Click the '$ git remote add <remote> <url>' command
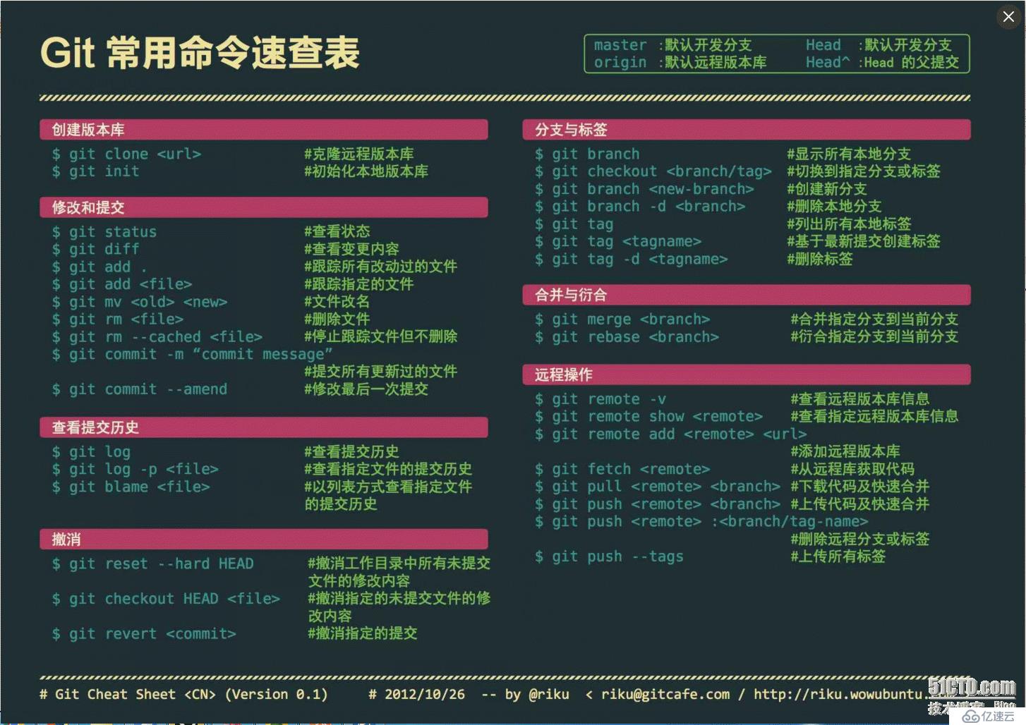Viewport: 1026px width, 725px height. (x=671, y=434)
